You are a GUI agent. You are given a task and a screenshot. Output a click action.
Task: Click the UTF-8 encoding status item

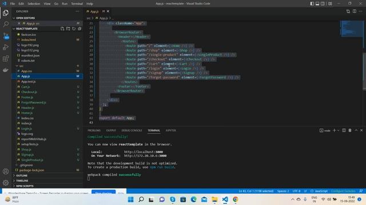coord(296,191)
